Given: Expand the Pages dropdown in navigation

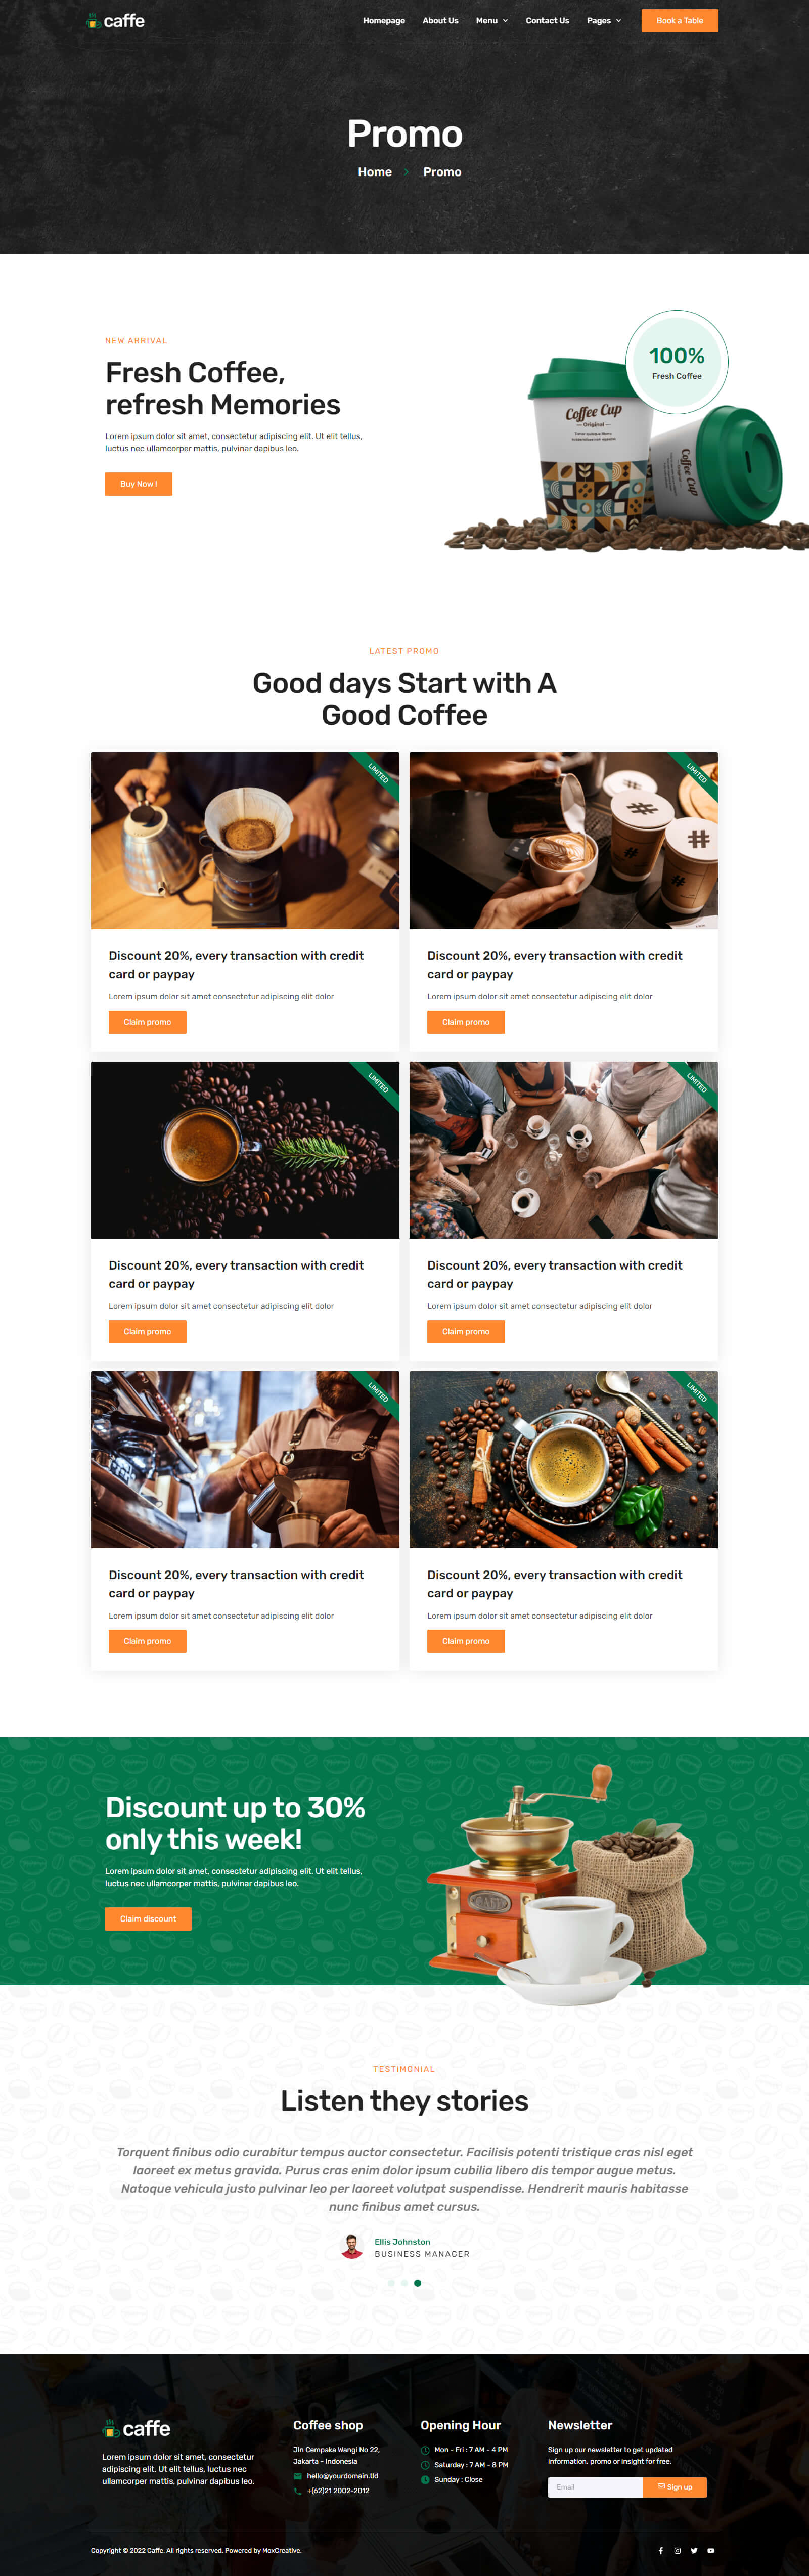Looking at the screenshot, I should point(604,21).
